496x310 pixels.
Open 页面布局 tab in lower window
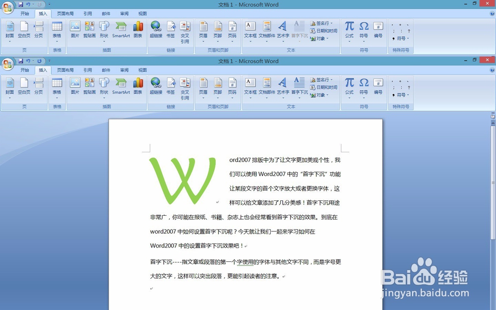click(x=65, y=70)
